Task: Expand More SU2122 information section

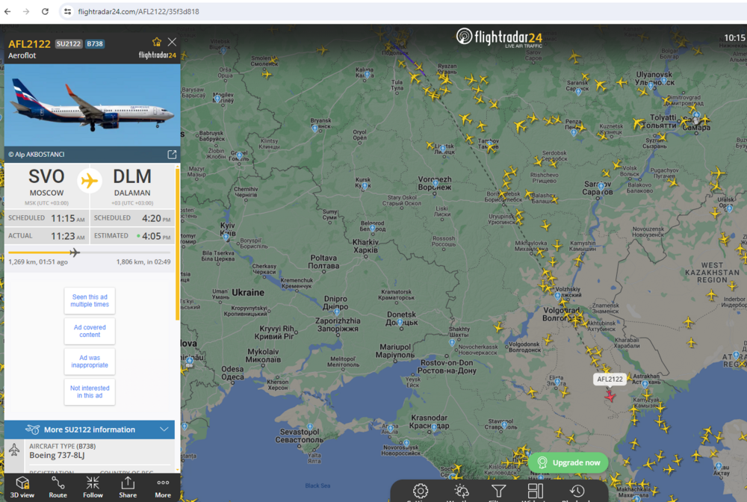Action: click(90, 430)
